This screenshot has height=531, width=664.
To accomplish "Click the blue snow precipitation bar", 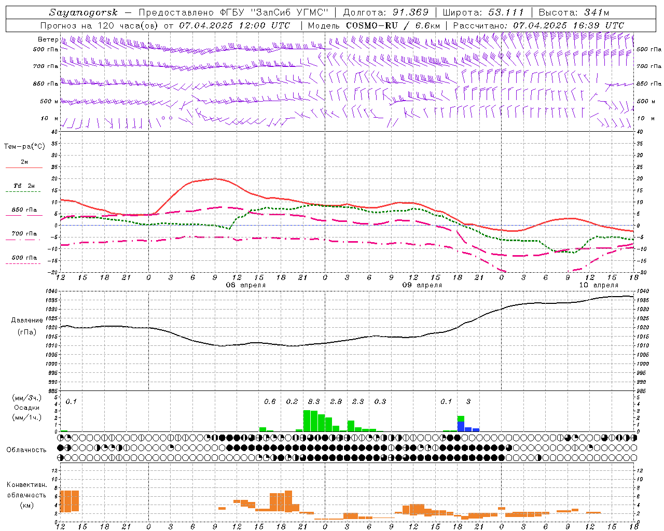I will point(461,427).
